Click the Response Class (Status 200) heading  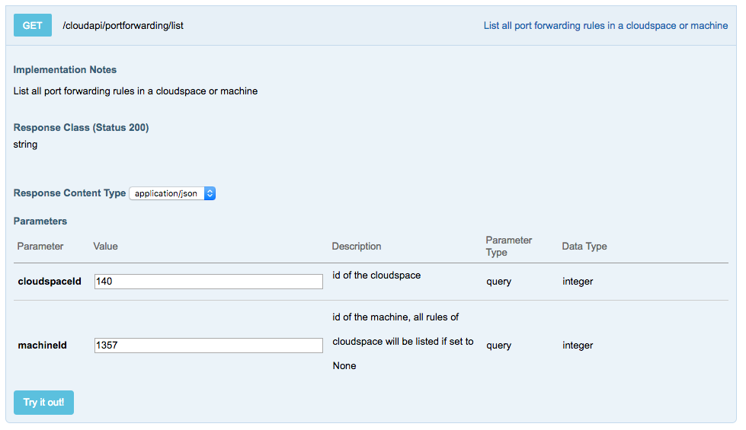click(81, 127)
